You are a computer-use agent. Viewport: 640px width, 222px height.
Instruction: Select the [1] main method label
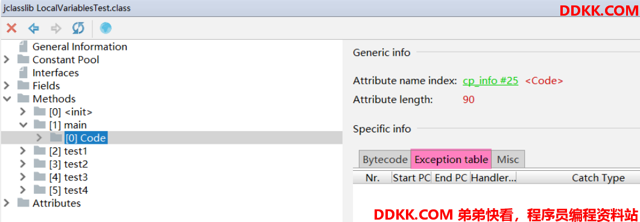tap(68, 125)
